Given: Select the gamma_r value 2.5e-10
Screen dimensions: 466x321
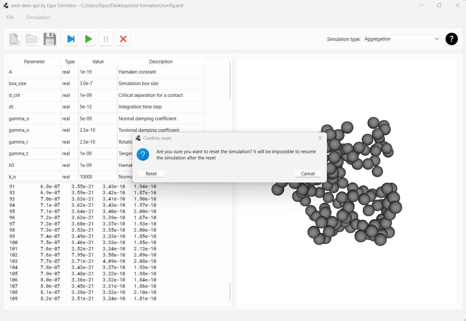Looking at the screenshot, I should point(98,142).
